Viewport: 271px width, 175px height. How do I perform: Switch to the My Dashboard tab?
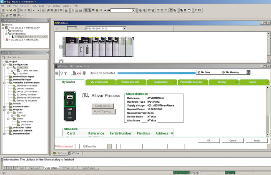pos(100,82)
